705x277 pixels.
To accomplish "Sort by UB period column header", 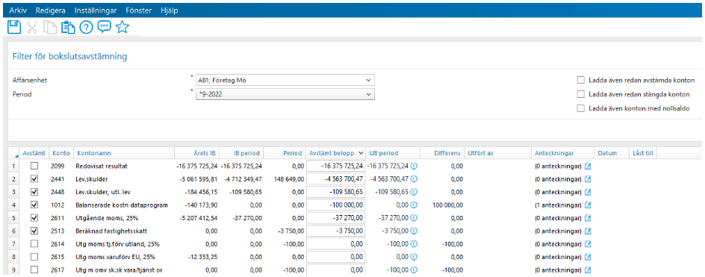I will tap(393, 153).
